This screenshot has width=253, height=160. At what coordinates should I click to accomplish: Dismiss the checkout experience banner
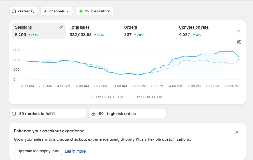coord(237,132)
